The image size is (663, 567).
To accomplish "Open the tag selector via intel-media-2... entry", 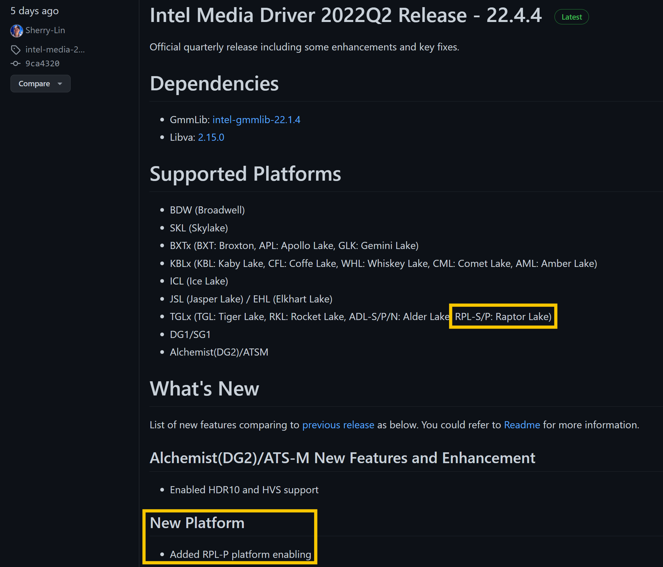I will pyautogui.click(x=55, y=50).
